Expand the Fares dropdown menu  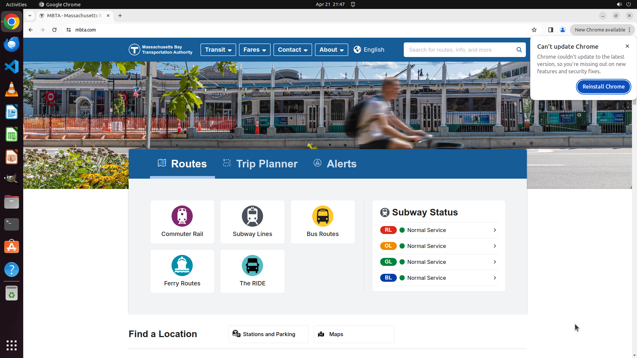pos(254,50)
